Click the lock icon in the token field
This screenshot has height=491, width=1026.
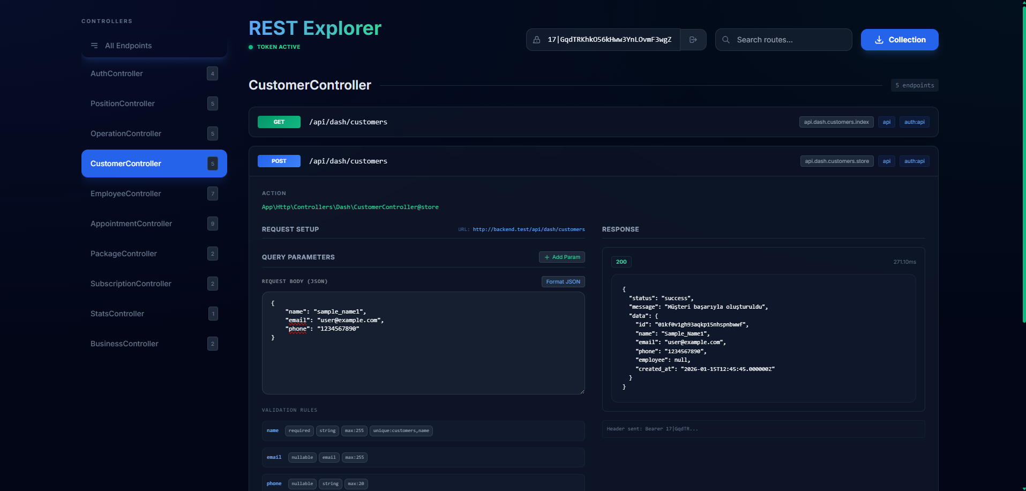point(537,39)
